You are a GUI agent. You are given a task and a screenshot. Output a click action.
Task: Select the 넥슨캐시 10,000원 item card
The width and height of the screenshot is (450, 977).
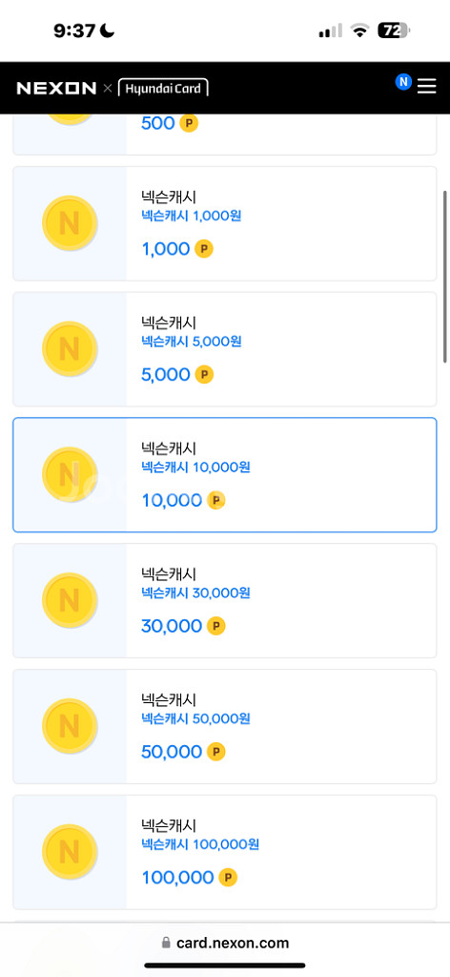(x=225, y=475)
